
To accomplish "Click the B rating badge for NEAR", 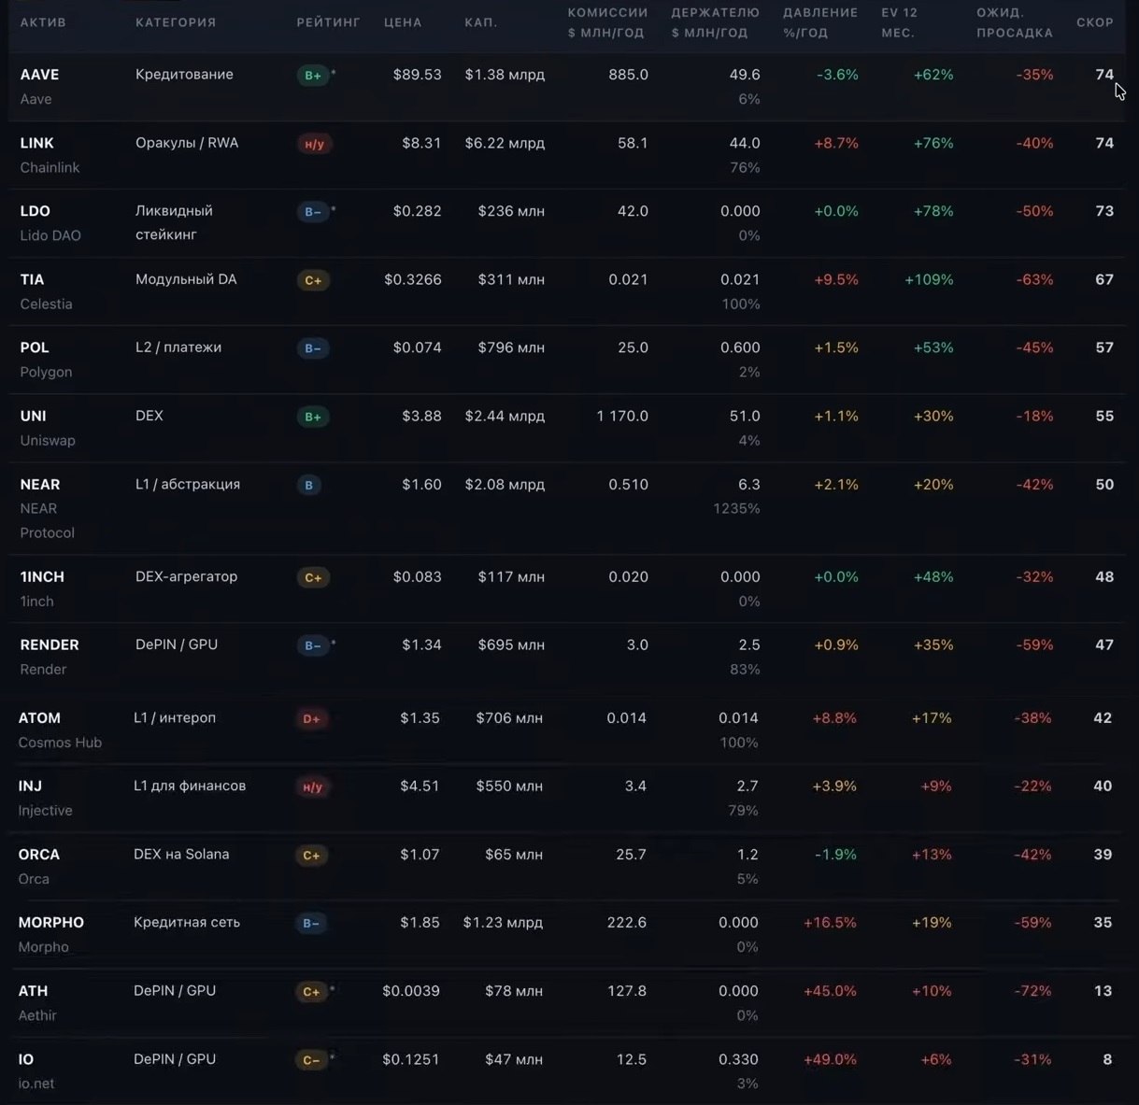I will tap(309, 486).
